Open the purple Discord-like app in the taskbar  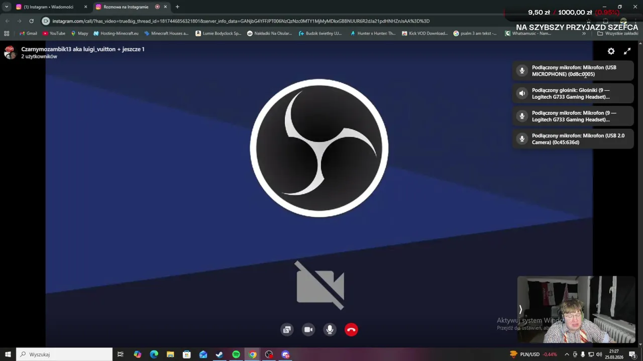[285, 354]
